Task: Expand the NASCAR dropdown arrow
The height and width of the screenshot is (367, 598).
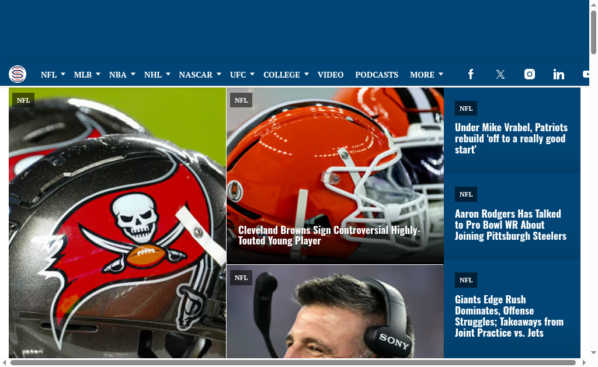Action: tap(219, 74)
